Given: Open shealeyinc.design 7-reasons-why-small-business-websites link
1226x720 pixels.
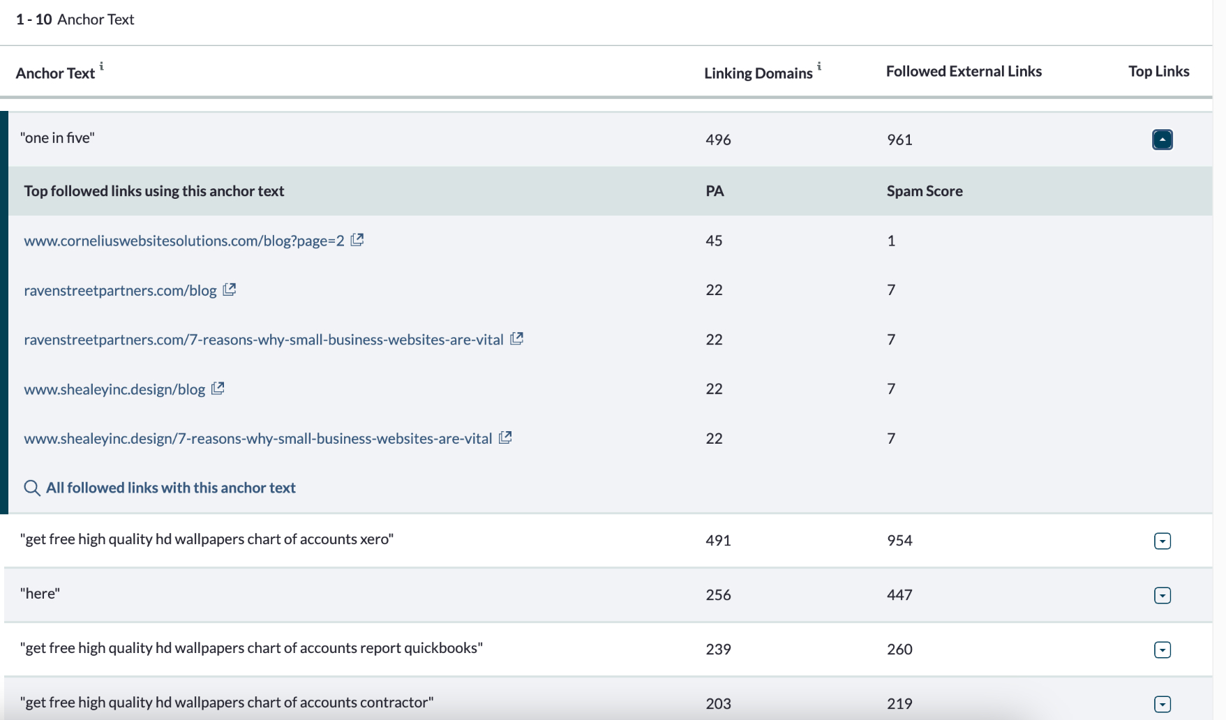Looking at the screenshot, I should pyautogui.click(x=257, y=438).
